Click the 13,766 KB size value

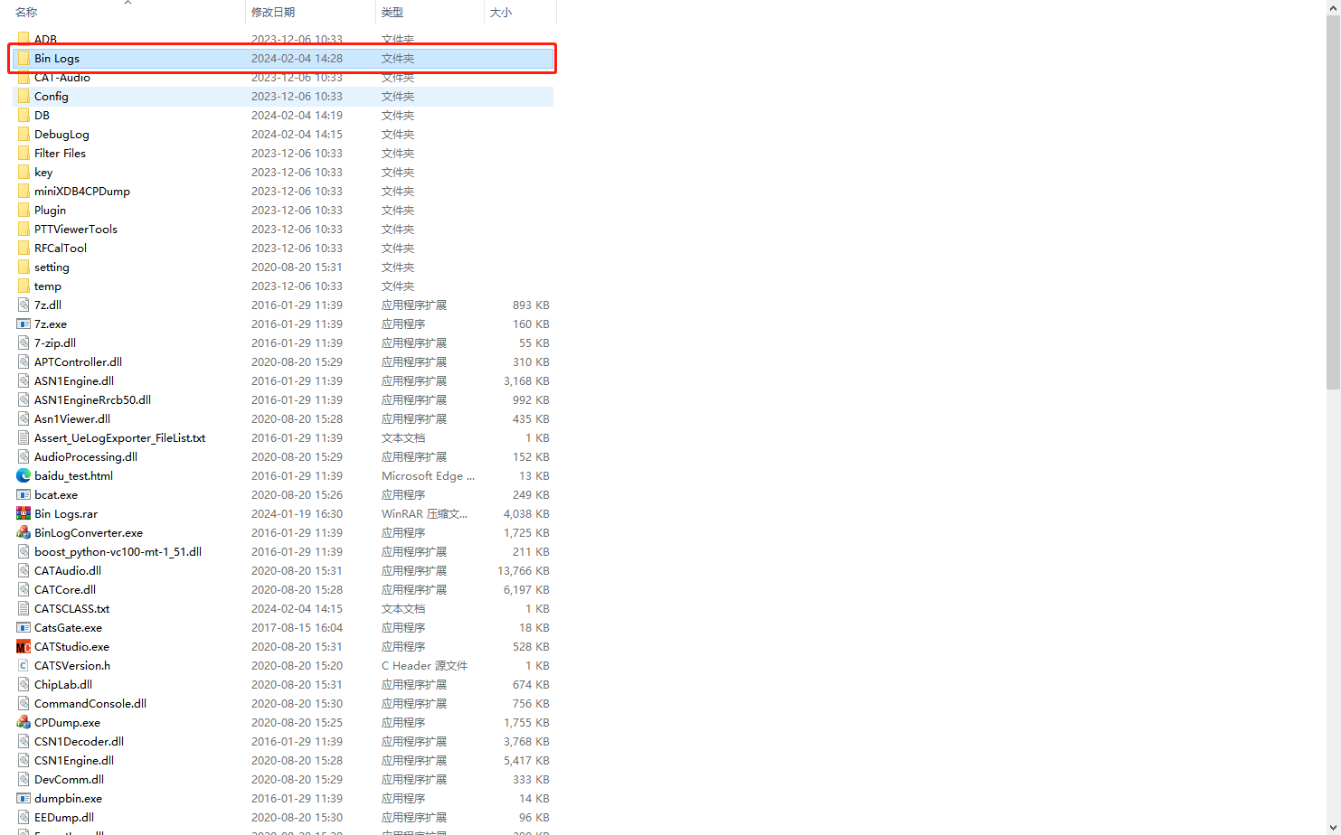tap(524, 570)
